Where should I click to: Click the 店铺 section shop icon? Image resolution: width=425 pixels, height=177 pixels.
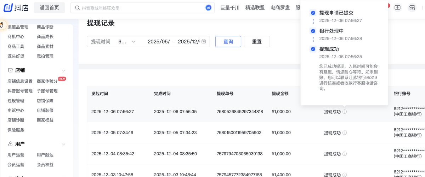[x=10, y=70]
